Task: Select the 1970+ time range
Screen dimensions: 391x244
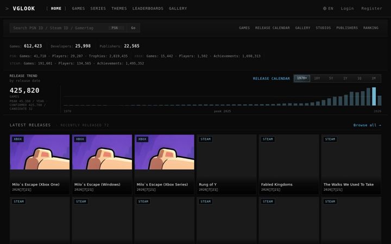Action: (x=302, y=78)
